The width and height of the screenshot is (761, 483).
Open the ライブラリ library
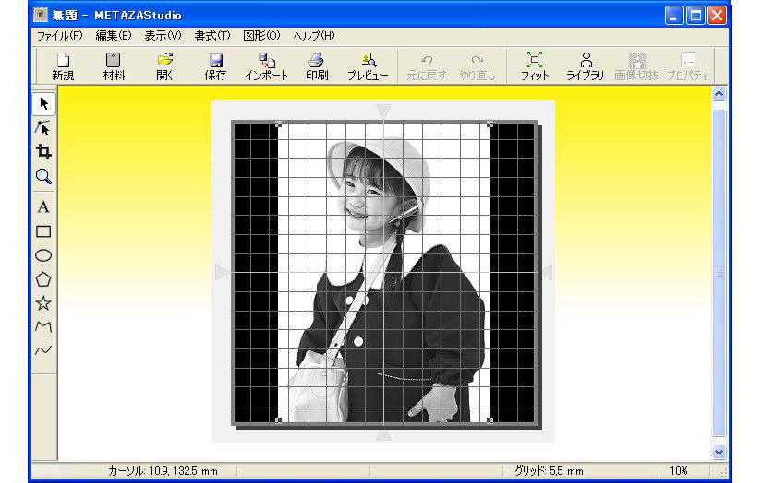[x=586, y=66]
